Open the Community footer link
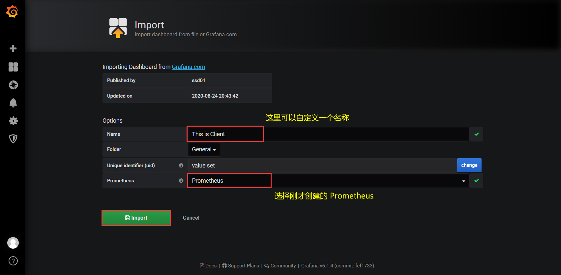 pyautogui.click(x=280, y=266)
